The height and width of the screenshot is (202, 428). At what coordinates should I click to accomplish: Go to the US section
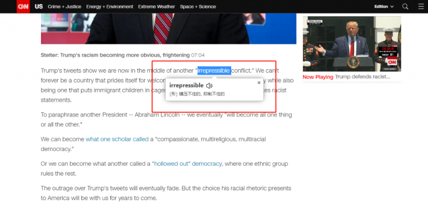tap(39, 7)
